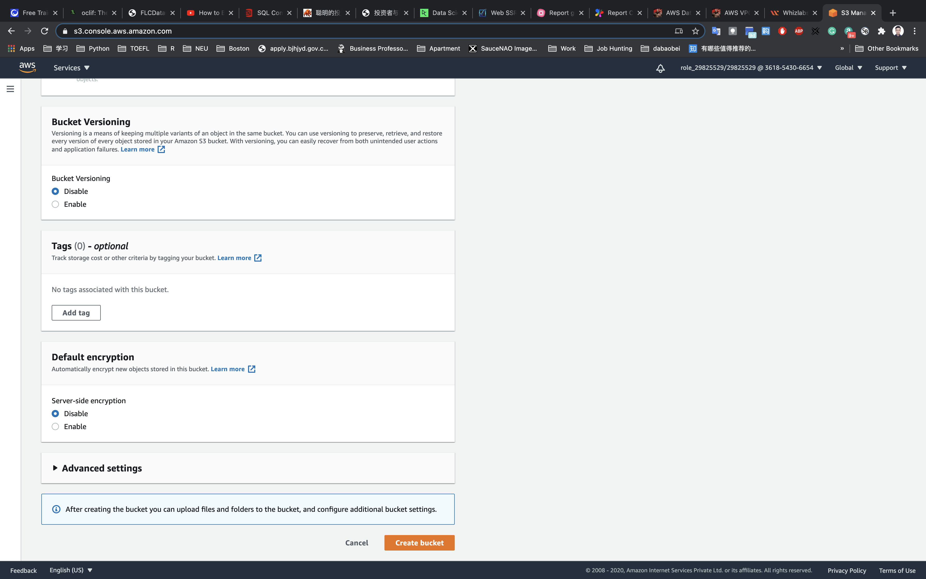Click the bookmark star icon in address bar
This screenshot has height=579, width=926.
point(695,31)
